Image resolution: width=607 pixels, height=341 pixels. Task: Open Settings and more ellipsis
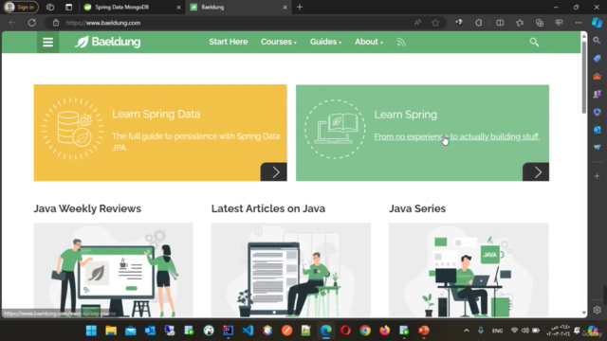[579, 23]
